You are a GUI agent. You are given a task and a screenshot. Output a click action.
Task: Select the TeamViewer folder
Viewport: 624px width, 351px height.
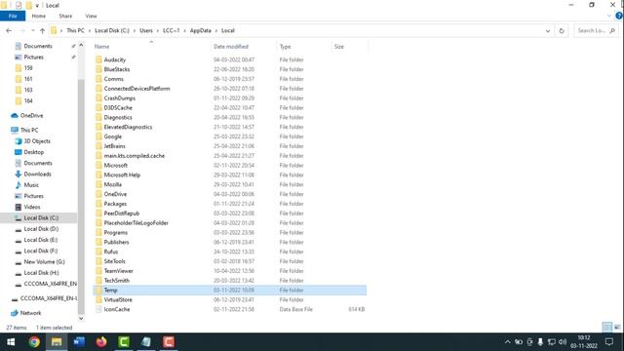coord(119,271)
